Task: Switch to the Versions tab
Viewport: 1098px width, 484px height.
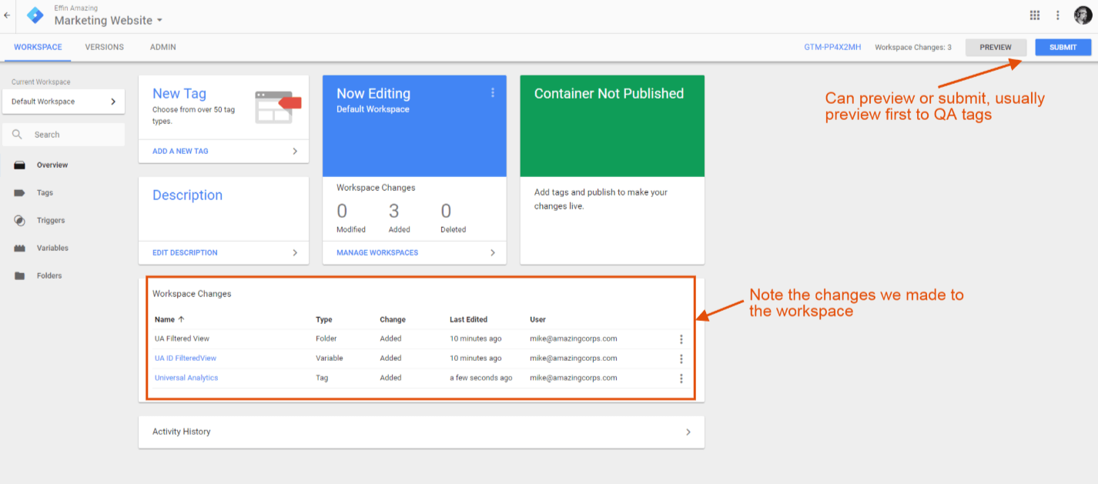Action: click(x=104, y=47)
